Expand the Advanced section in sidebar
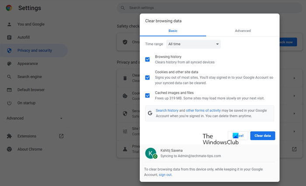Screen dimensions: 306x186 tap(35, 118)
